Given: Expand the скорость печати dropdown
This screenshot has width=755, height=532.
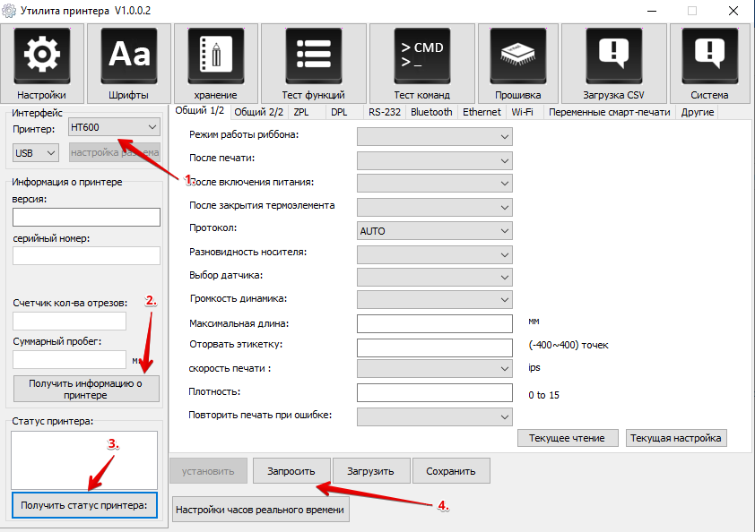Looking at the screenshot, I should tap(434, 369).
